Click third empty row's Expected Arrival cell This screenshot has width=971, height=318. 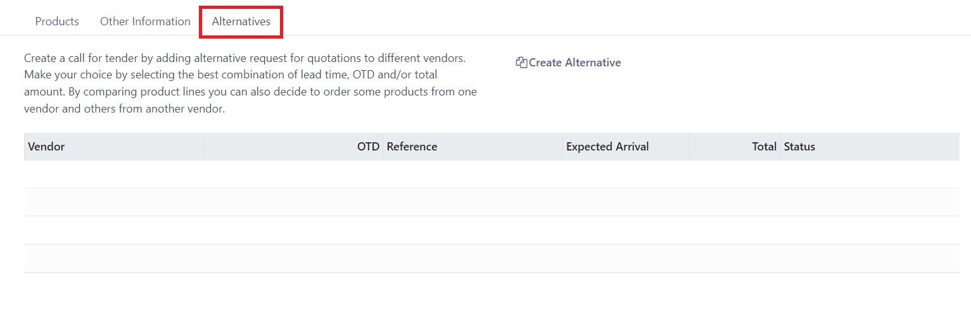pos(626,230)
